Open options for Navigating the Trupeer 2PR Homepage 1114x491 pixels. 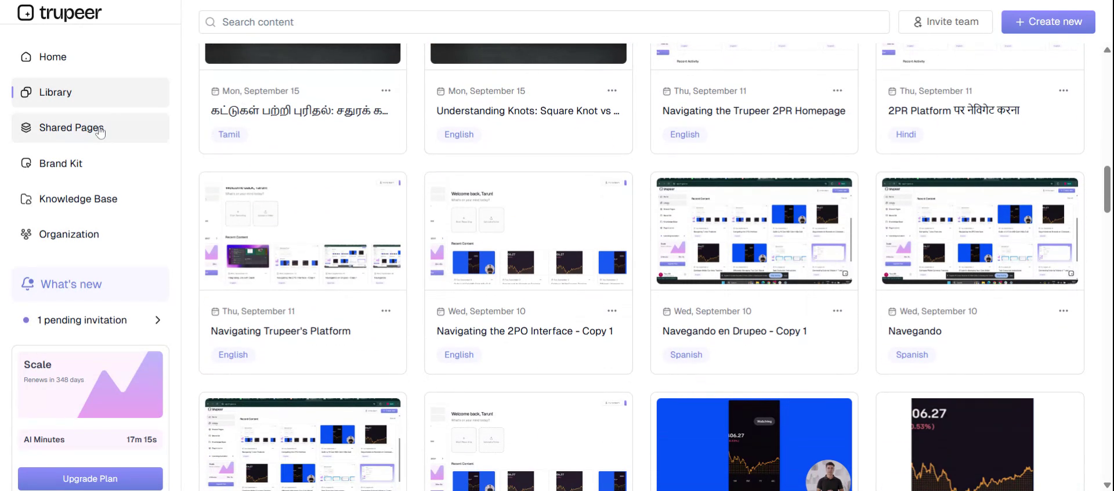click(837, 91)
